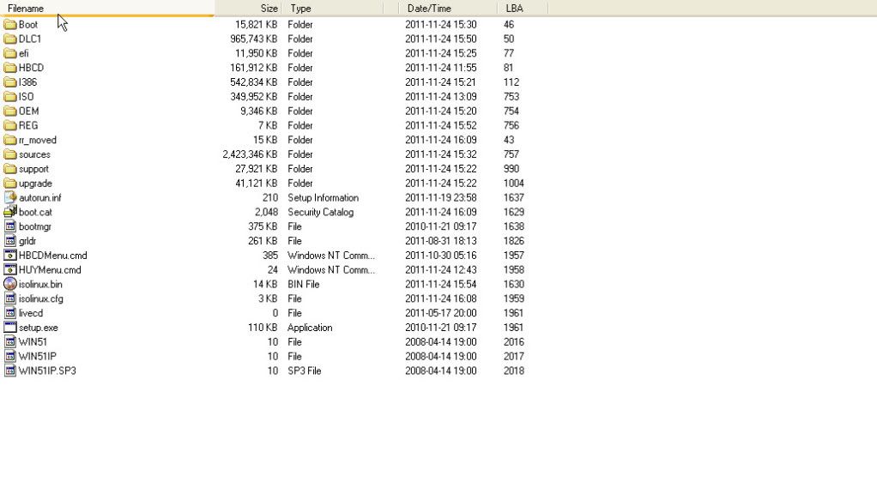
Task: Select the isolinux.cfg file entry
Action: pyautogui.click(x=264, y=298)
